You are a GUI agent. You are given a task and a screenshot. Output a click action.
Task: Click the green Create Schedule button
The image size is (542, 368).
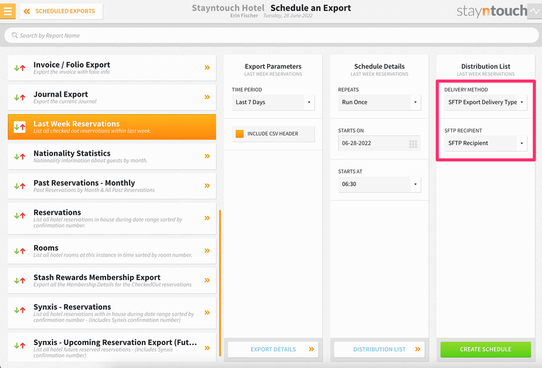pyautogui.click(x=485, y=349)
